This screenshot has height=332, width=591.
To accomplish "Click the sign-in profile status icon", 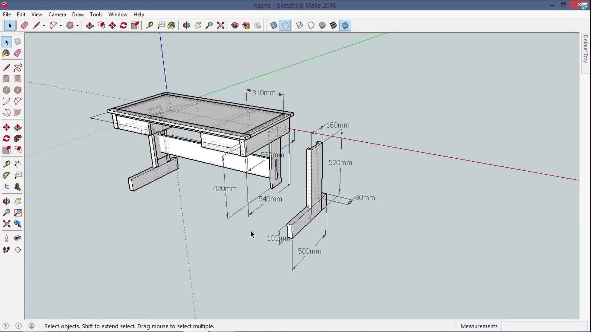I will point(31,326).
